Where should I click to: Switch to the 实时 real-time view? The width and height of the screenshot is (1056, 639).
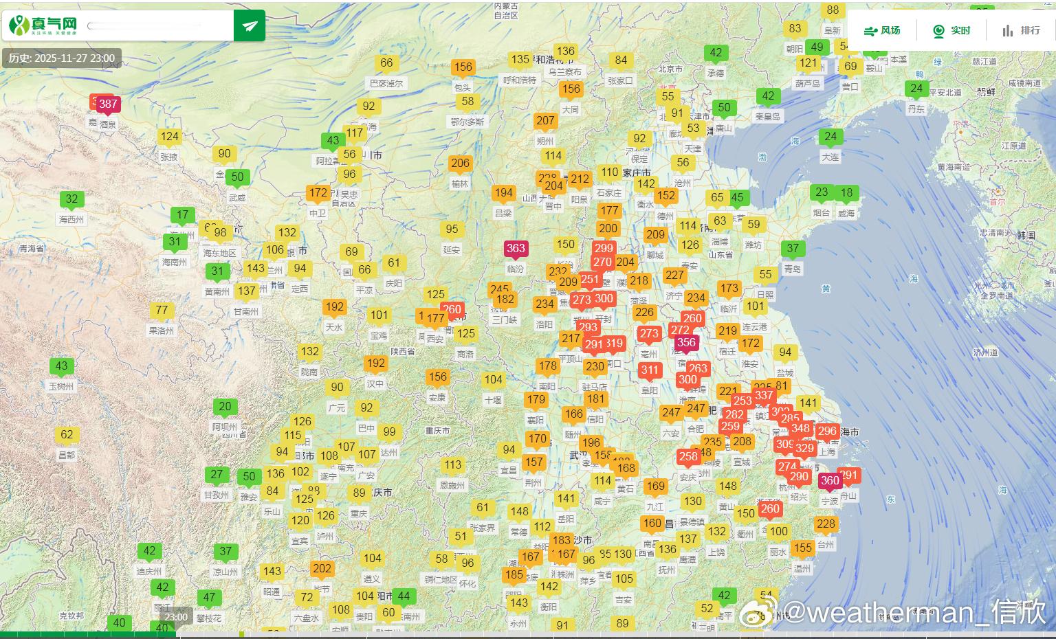(x=952, y=30)
